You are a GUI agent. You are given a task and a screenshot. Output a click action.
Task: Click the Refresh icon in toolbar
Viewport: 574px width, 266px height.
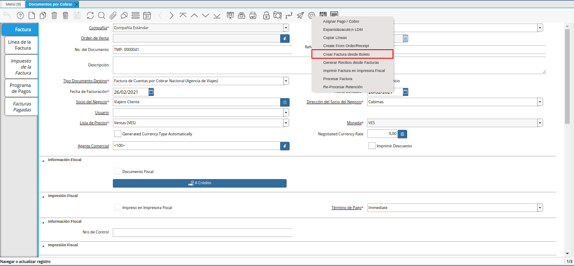[90, 16]
